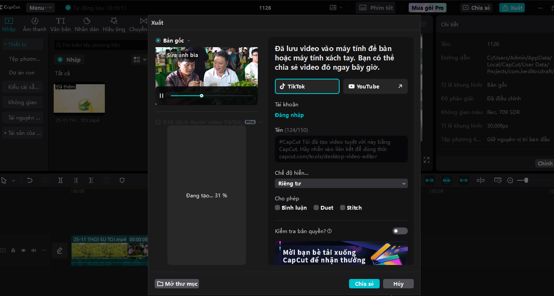
Task: Select Dự án con in sidebar
Action: [22, 73]
